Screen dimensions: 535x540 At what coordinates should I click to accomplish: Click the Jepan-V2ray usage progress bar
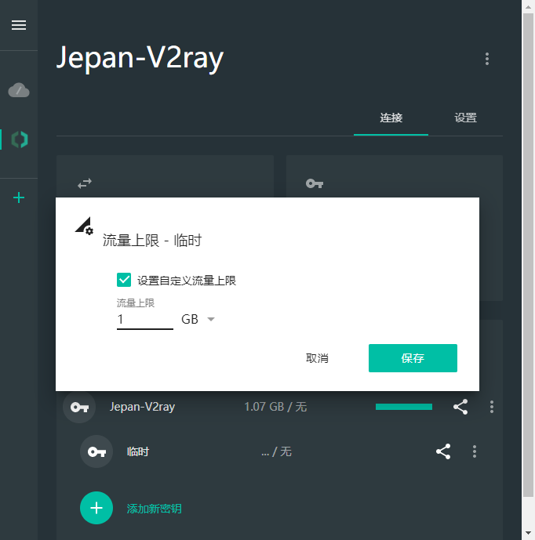[x=404, y=407]
